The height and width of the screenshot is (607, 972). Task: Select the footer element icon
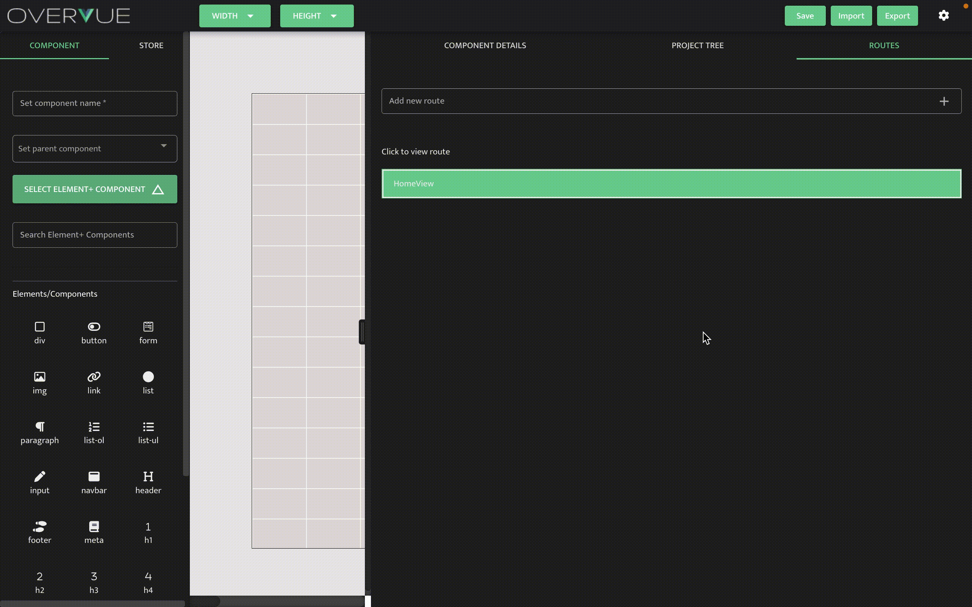point(39,532)
